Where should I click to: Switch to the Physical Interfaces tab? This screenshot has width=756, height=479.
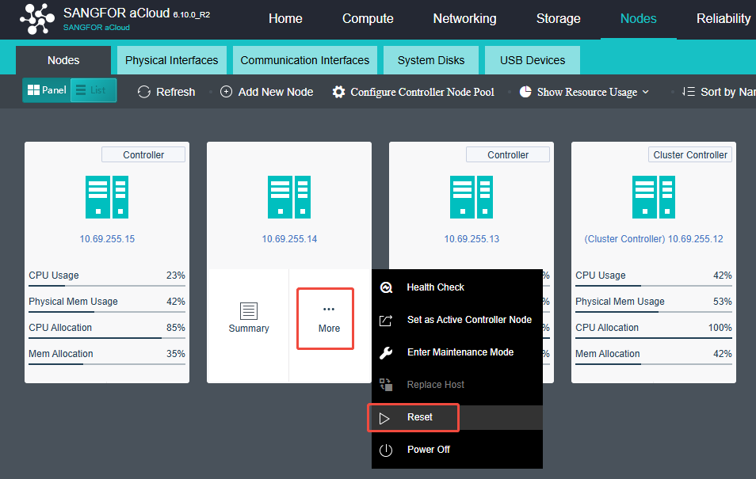[172, 60]
